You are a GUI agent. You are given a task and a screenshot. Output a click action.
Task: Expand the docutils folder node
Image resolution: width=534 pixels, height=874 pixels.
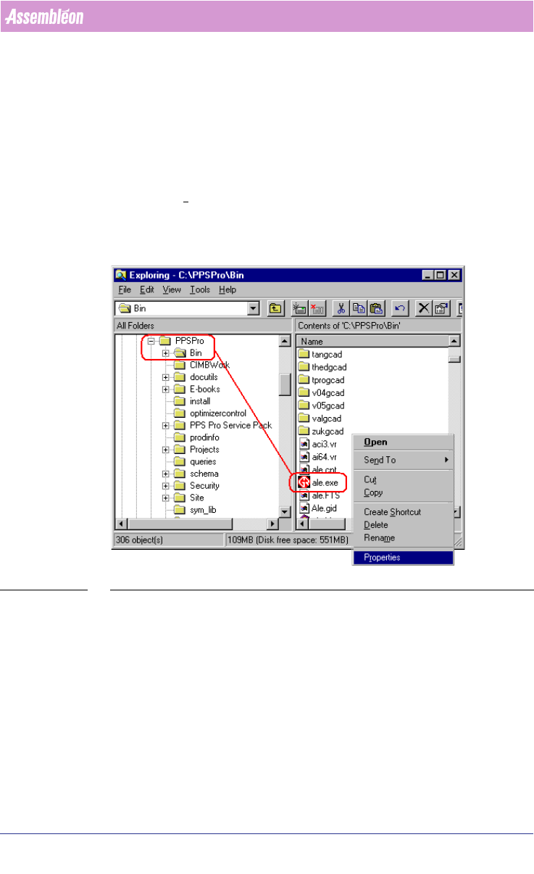pos(165,377)
